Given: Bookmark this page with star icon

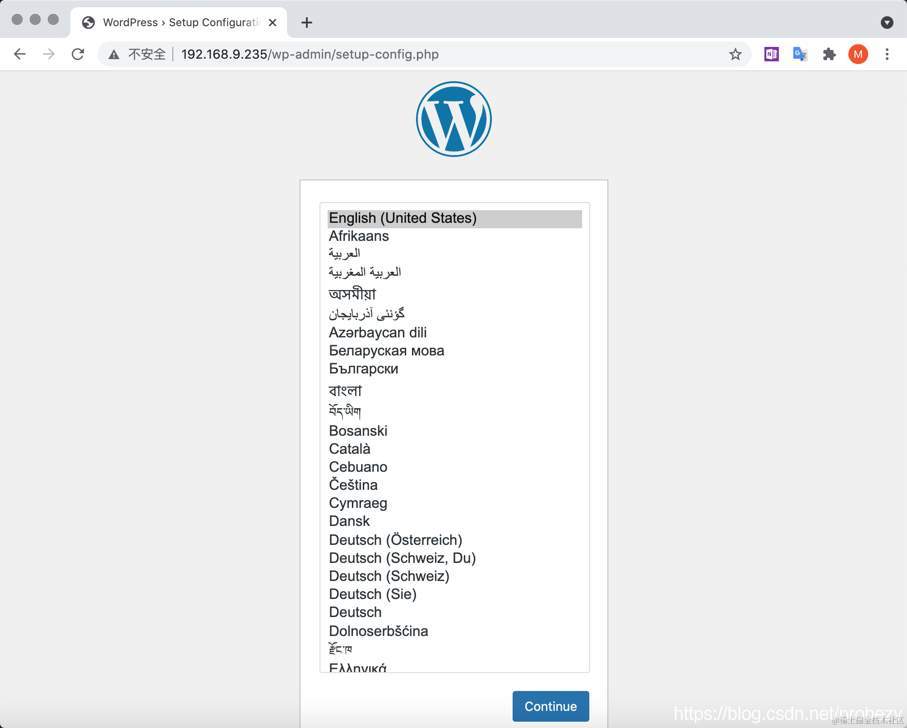Looking at the screenshot, I should coord(735,54).
